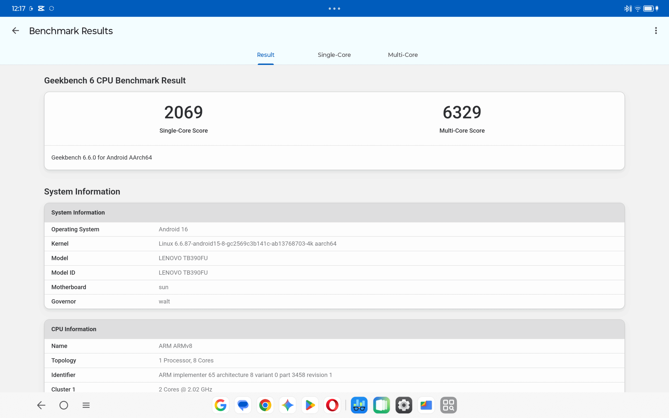The height and width of the screenshot is (418, 669).
Task: Tap 'LENOVO TB390FU' in the Model row
Action: click(x=183, y=258)
